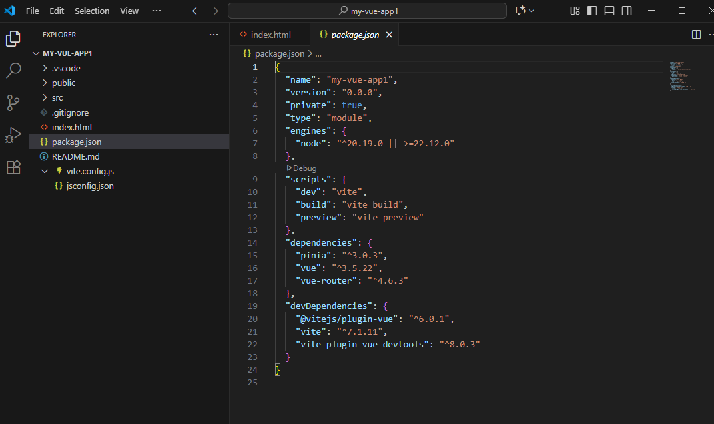Close the package.json tab

click(x=389, y=35)
